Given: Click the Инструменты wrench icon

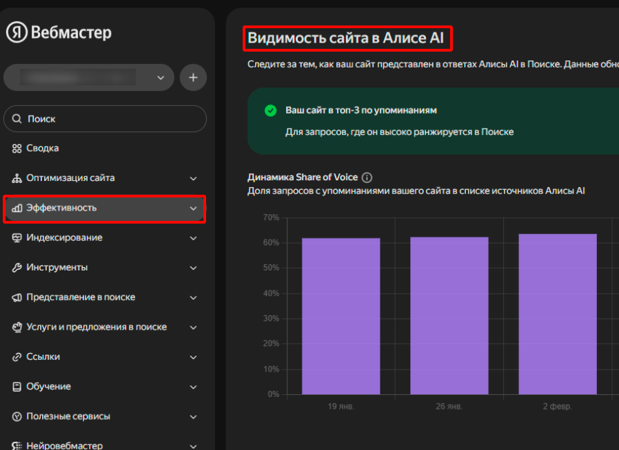Looking at the screenshot, I should pyautogui.click(x=17, y=268).
